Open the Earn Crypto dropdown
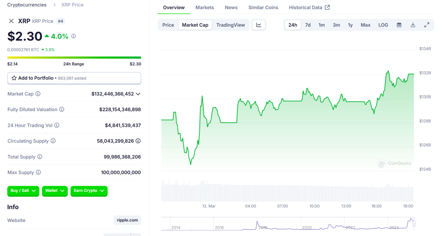This screenshot has height=236, width=441. click(89, 191)
